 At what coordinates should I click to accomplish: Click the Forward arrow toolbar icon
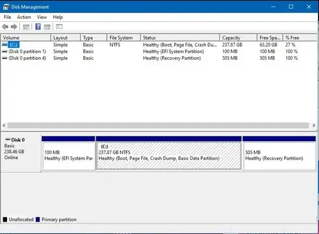pos(14,27)
